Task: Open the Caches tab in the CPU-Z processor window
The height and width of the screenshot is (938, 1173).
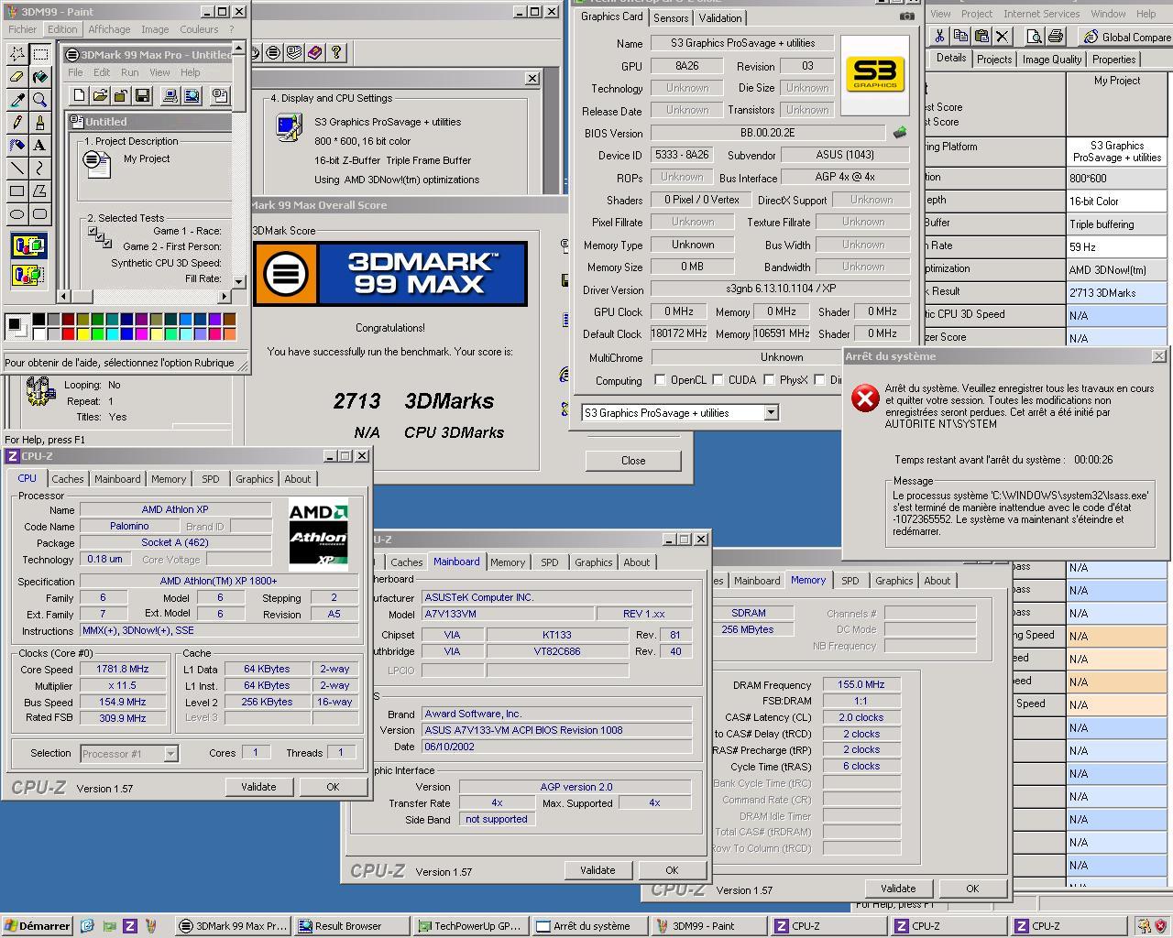Action: (67, 479)
